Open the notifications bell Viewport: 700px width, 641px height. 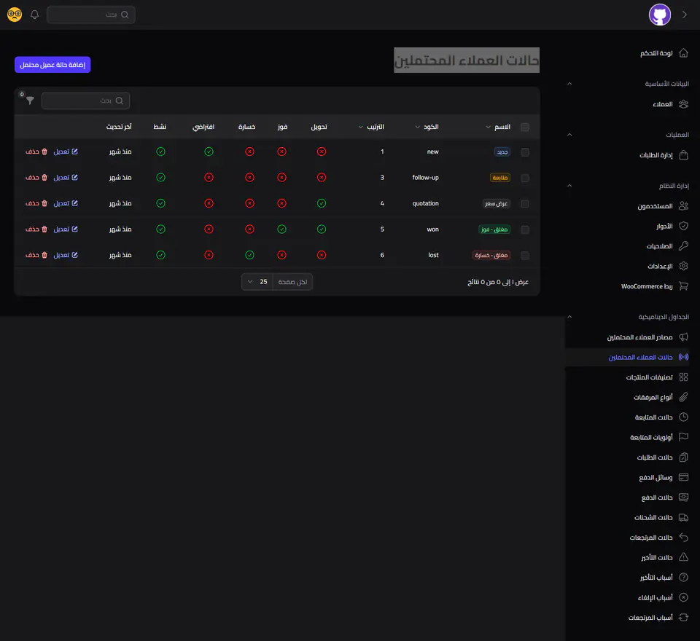34,15
